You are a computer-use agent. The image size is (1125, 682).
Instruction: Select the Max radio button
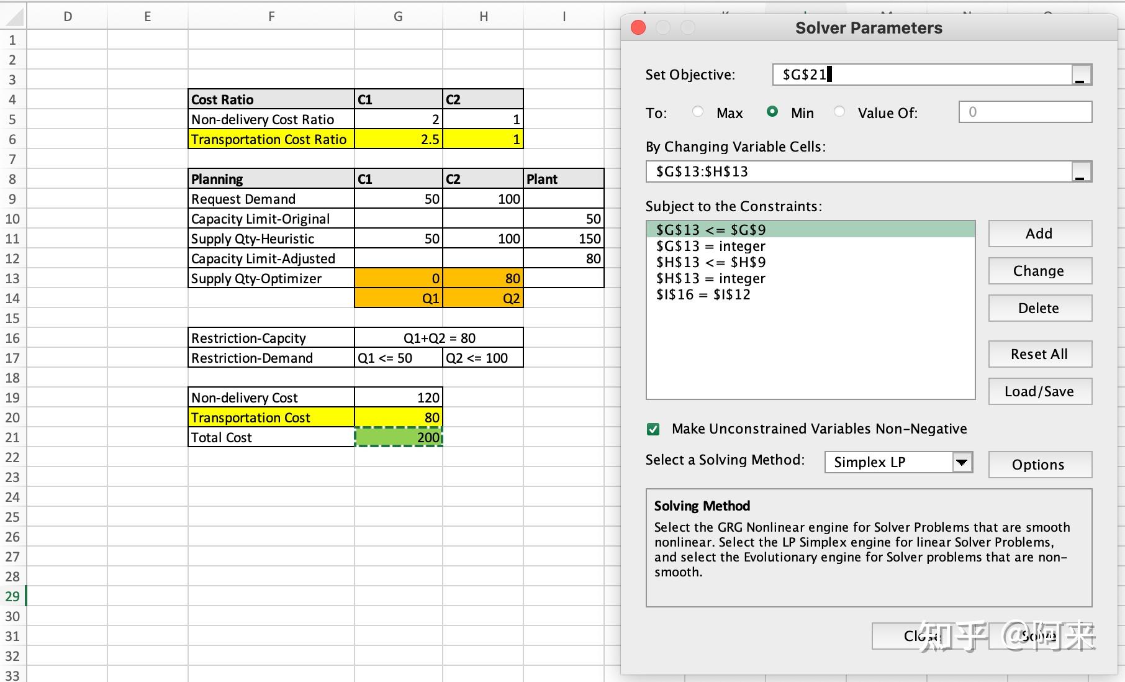point(698,112)
